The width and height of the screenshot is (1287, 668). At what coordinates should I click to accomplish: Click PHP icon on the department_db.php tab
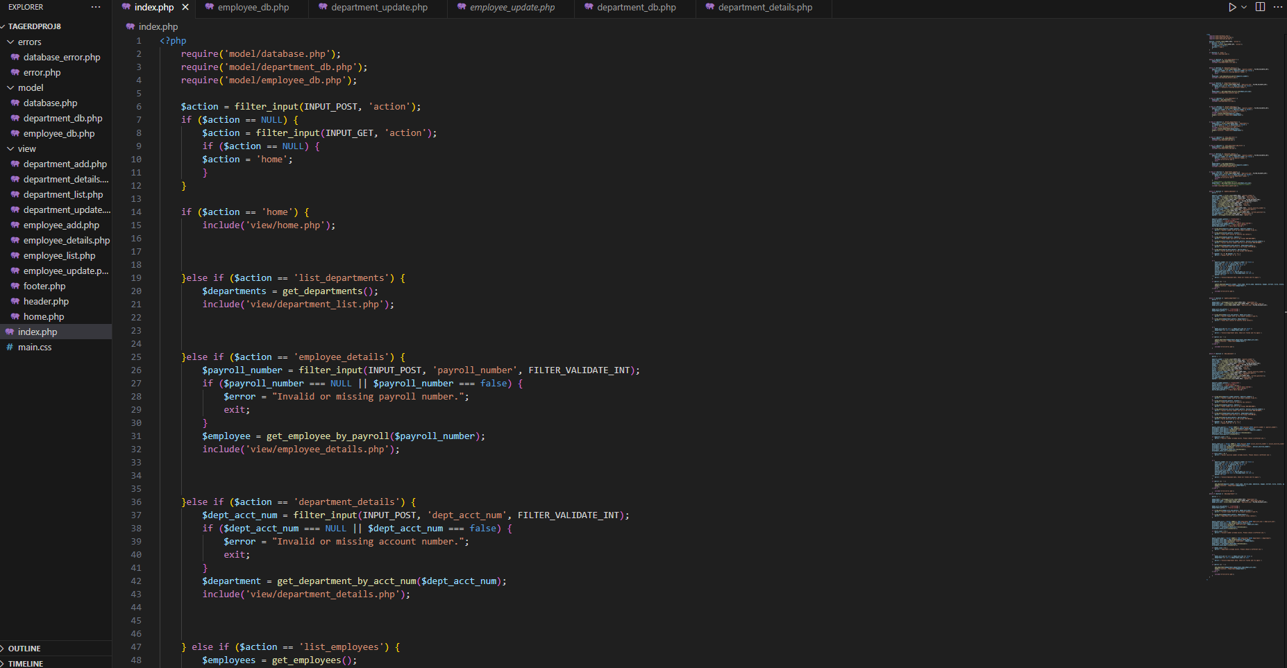[x=589, y=7]
